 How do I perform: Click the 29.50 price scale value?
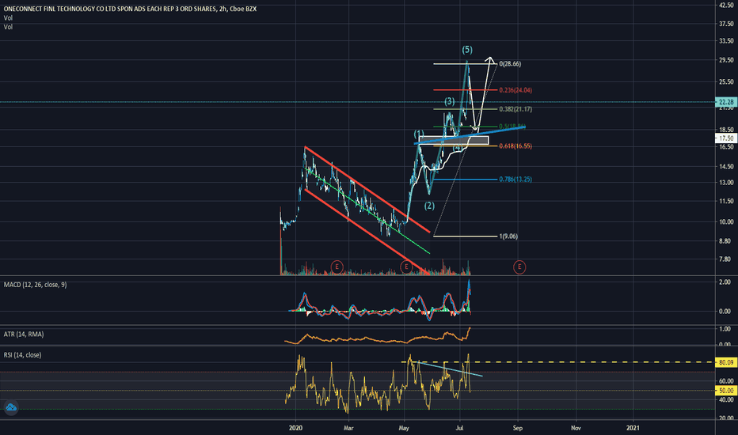click(x=726, y=60)
